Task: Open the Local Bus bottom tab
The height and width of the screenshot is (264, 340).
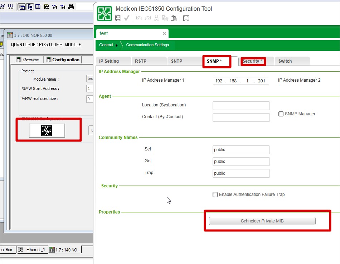Action: click(x=8, y=250)
